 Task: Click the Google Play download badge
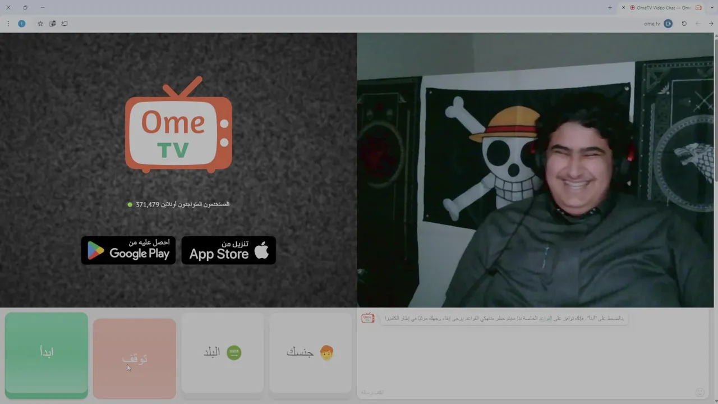click(128, 250)
